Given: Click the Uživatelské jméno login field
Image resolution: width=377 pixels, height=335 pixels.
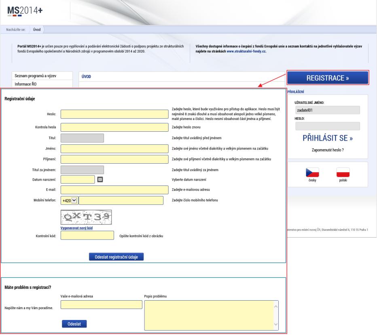Looking at the screenshot, I should coord(328,110).
